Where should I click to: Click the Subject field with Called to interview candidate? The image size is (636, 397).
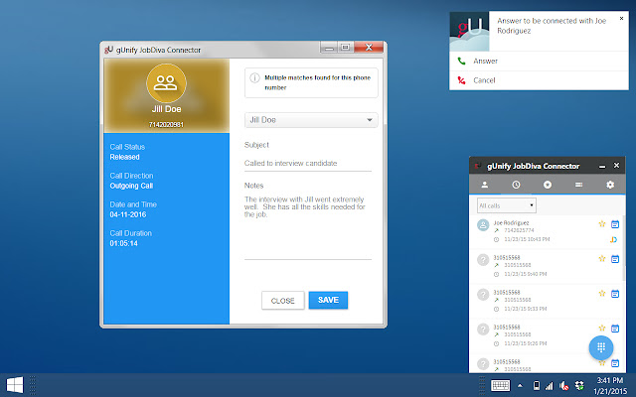pyautogui.click(x=308, y=163)
